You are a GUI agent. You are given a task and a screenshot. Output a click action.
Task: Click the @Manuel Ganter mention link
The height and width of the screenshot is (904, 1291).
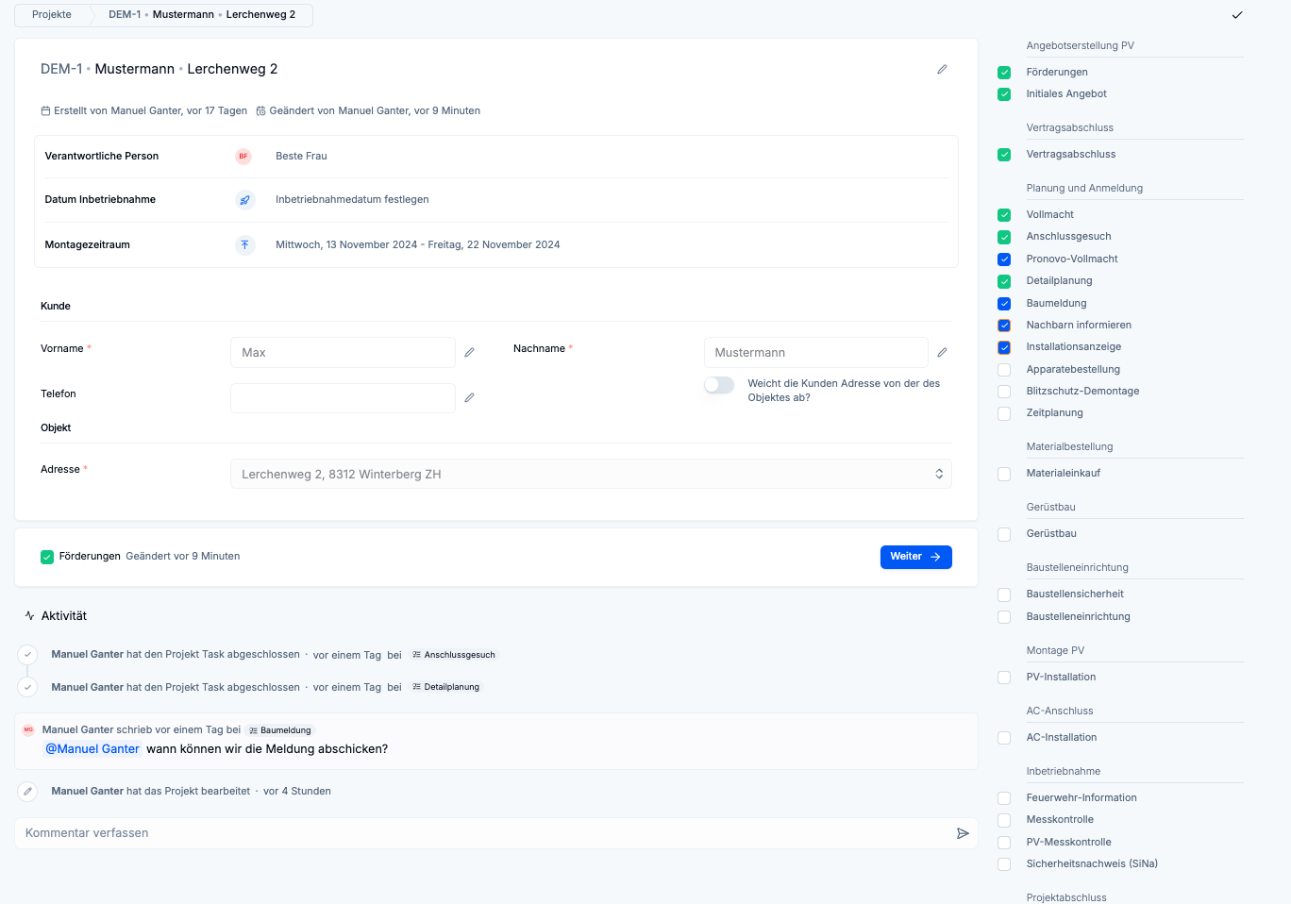click(92, 749)
